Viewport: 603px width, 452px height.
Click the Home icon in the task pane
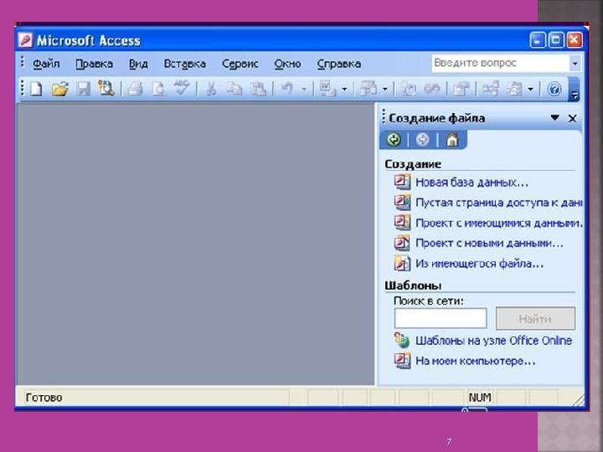click(x=452, y=140)
